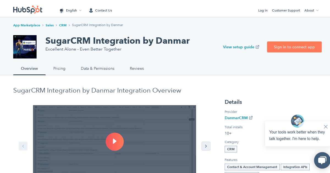Click Sign in to connect app

point(294,47)
